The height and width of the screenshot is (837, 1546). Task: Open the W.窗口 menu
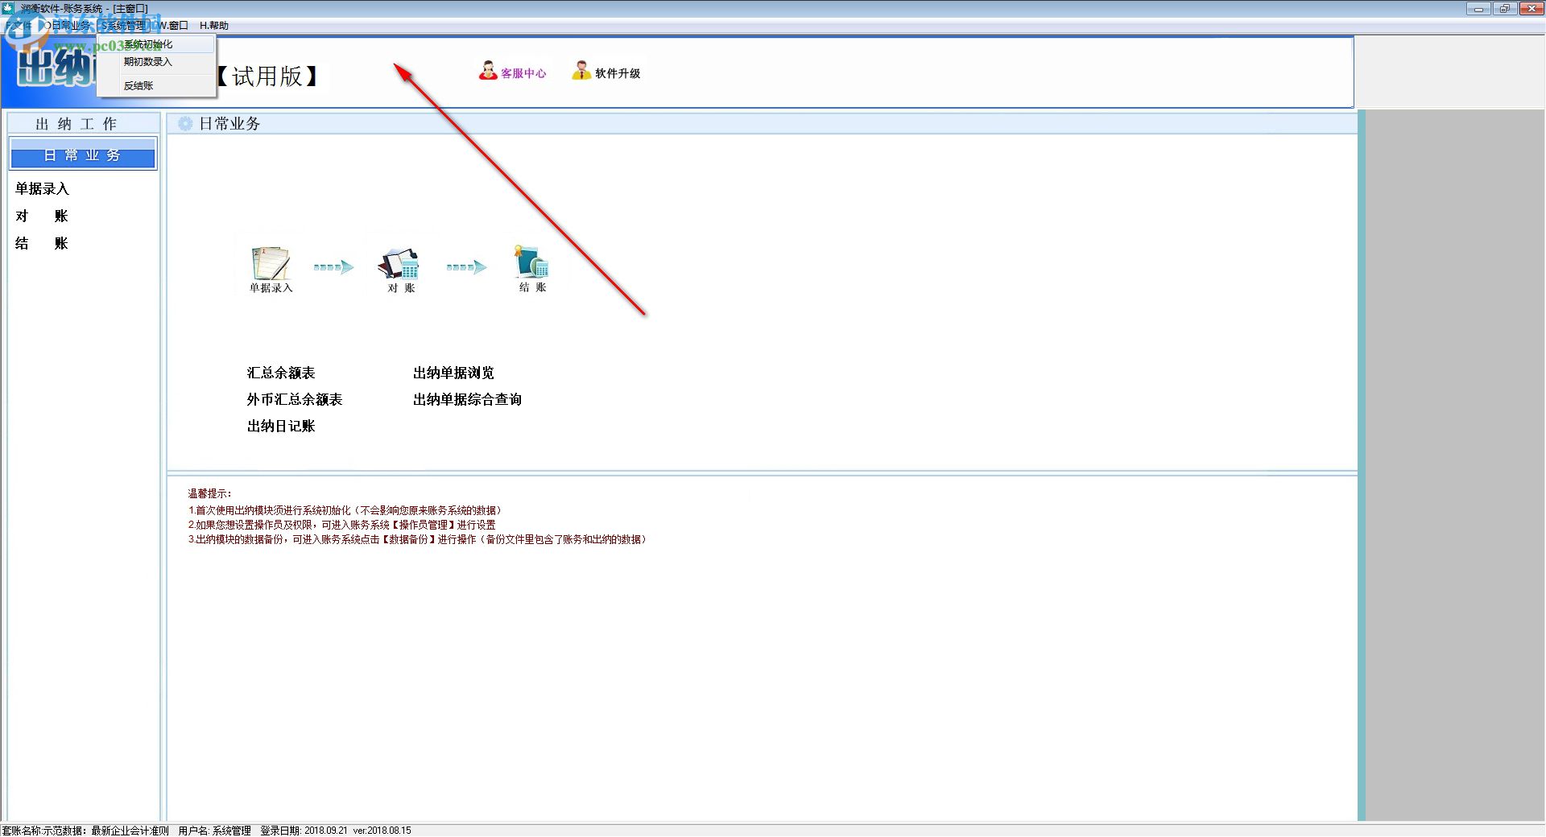point(173,25)
